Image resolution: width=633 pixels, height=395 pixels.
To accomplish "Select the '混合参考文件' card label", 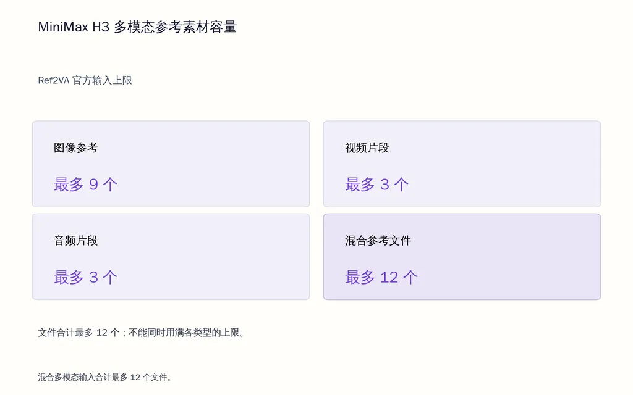I will coord(378,241).
